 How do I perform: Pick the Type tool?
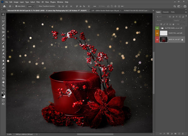tap(3, 71)
